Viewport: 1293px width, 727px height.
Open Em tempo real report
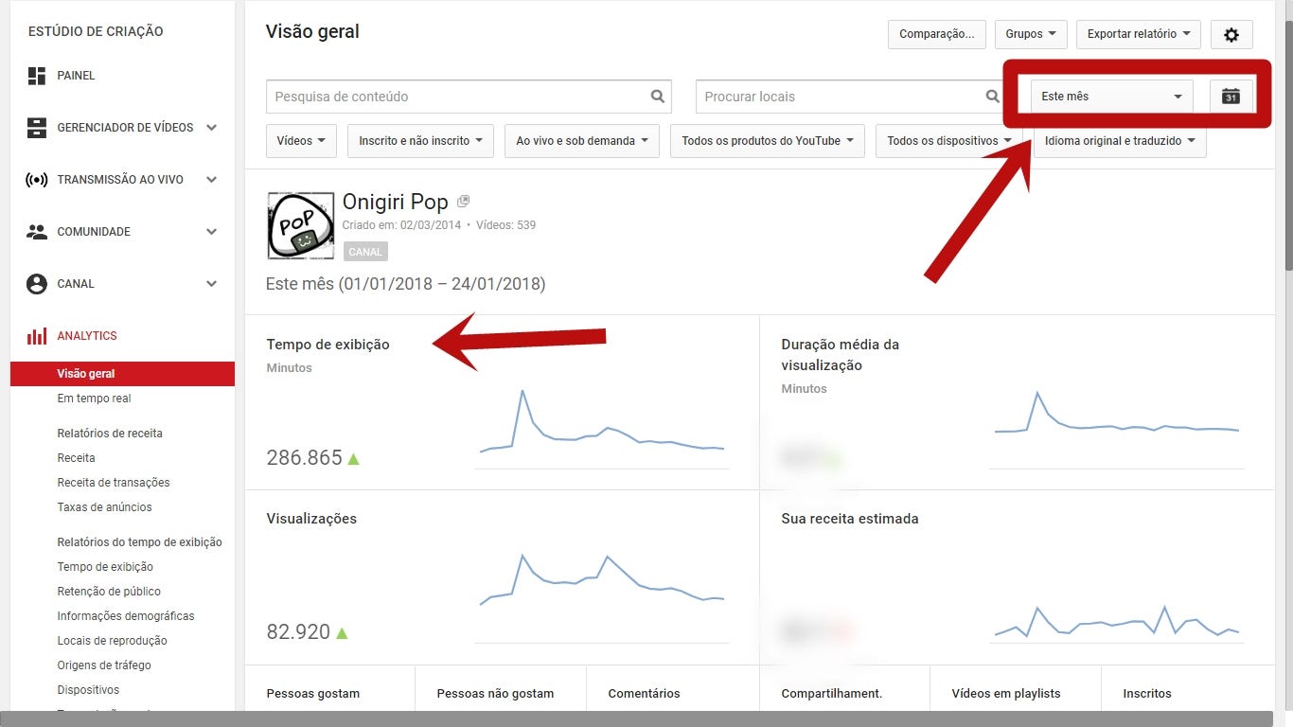(x=94, y=399)
